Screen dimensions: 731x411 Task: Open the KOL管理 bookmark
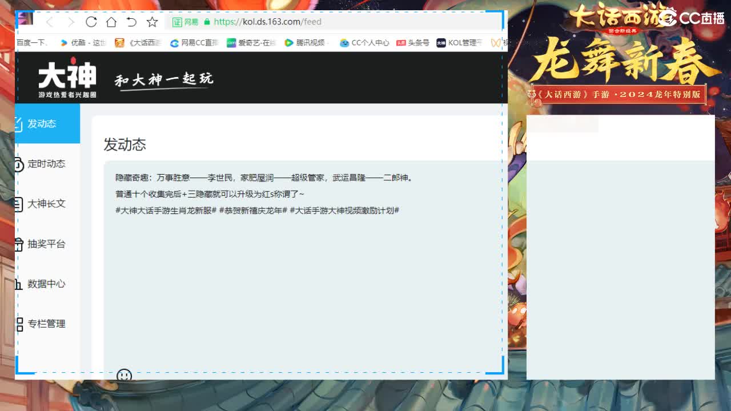[460, 42]
